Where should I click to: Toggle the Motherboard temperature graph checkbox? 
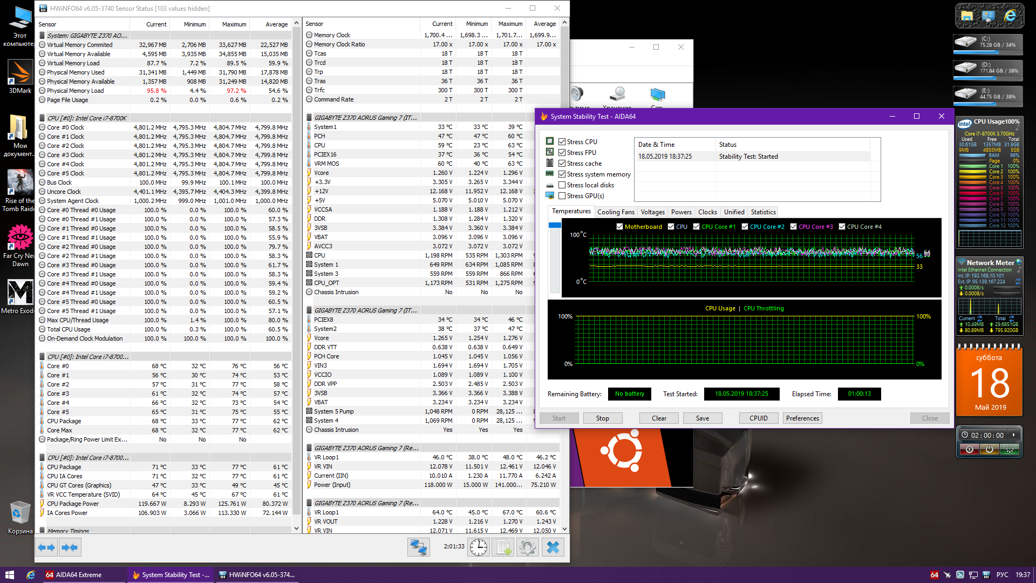click(619, 227)
